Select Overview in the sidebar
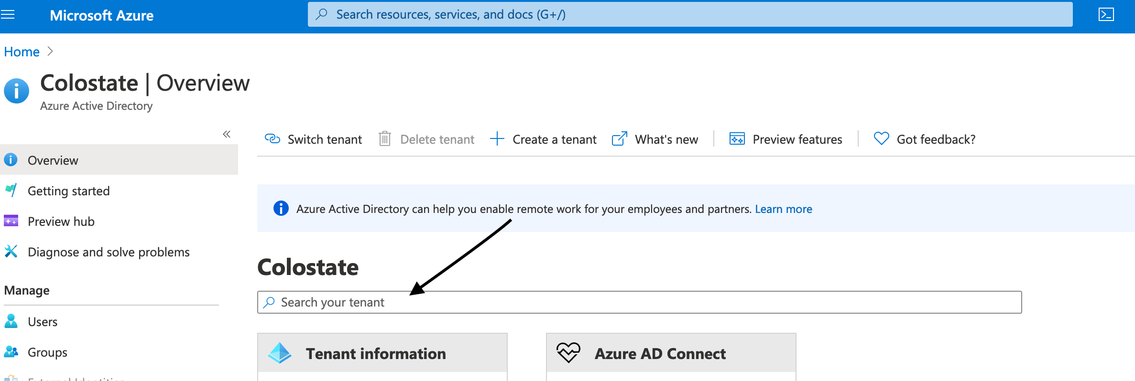Screen dimensions: 1135x381 (x=119, y=160)
